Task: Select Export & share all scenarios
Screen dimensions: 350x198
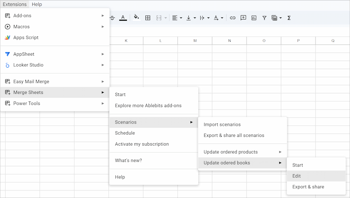Action: click(242, 136)
